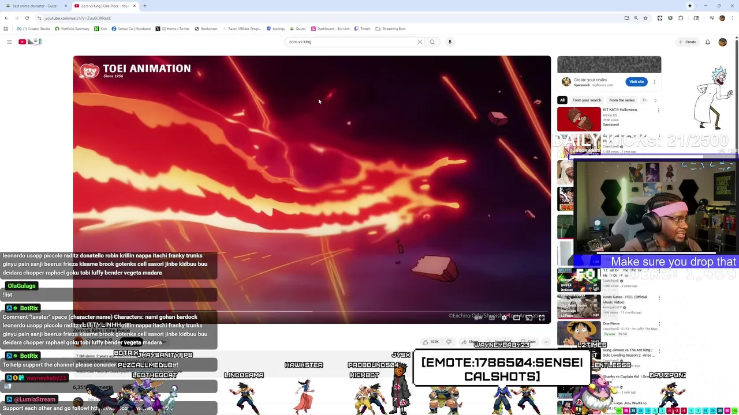Expand more filter chips with arrow
This screenshot has width=739, height=415.
655,100
